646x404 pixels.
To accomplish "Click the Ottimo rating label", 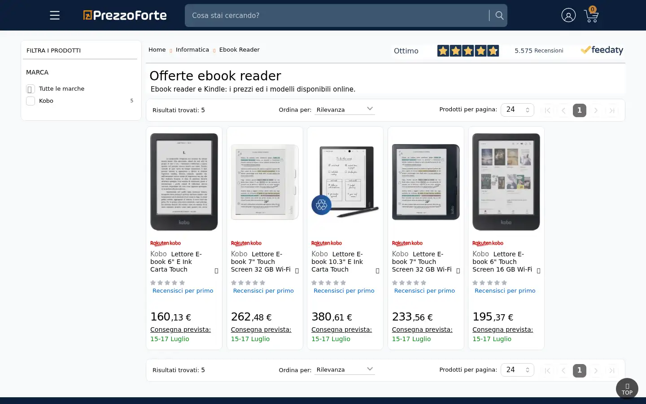I will pos(406,51).
